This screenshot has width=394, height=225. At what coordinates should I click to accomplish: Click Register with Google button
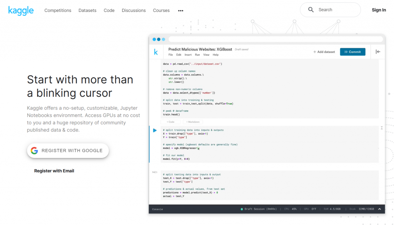pyautogui.click(x=68, y=151)
